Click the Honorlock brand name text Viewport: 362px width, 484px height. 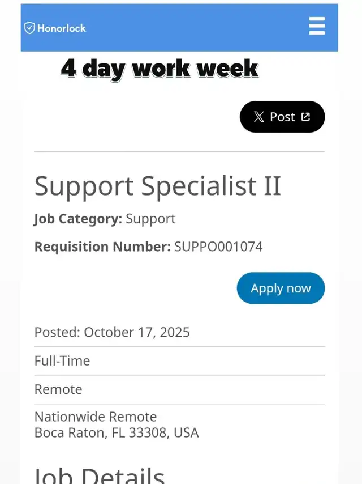pos(62,28)
